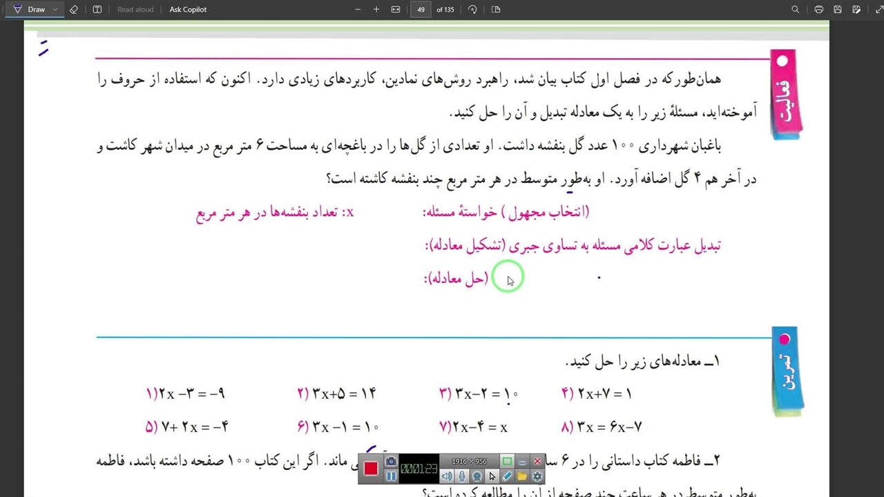Stop the screen recording
Image resolution: width=884 pixels, height=497 pixels.
click(371, 469)
